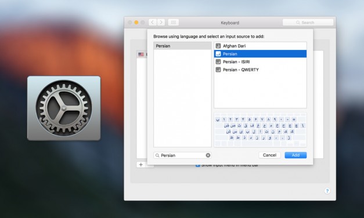Click the System Preferences gear icon
This screenshot has height=218, width=364.
tap(64, 108)
